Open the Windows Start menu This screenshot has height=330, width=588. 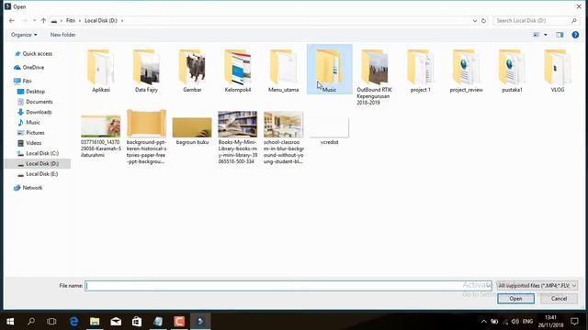[10, 322]
